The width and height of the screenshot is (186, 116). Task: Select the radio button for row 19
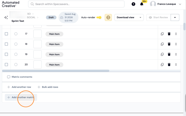tap(16, 54)
